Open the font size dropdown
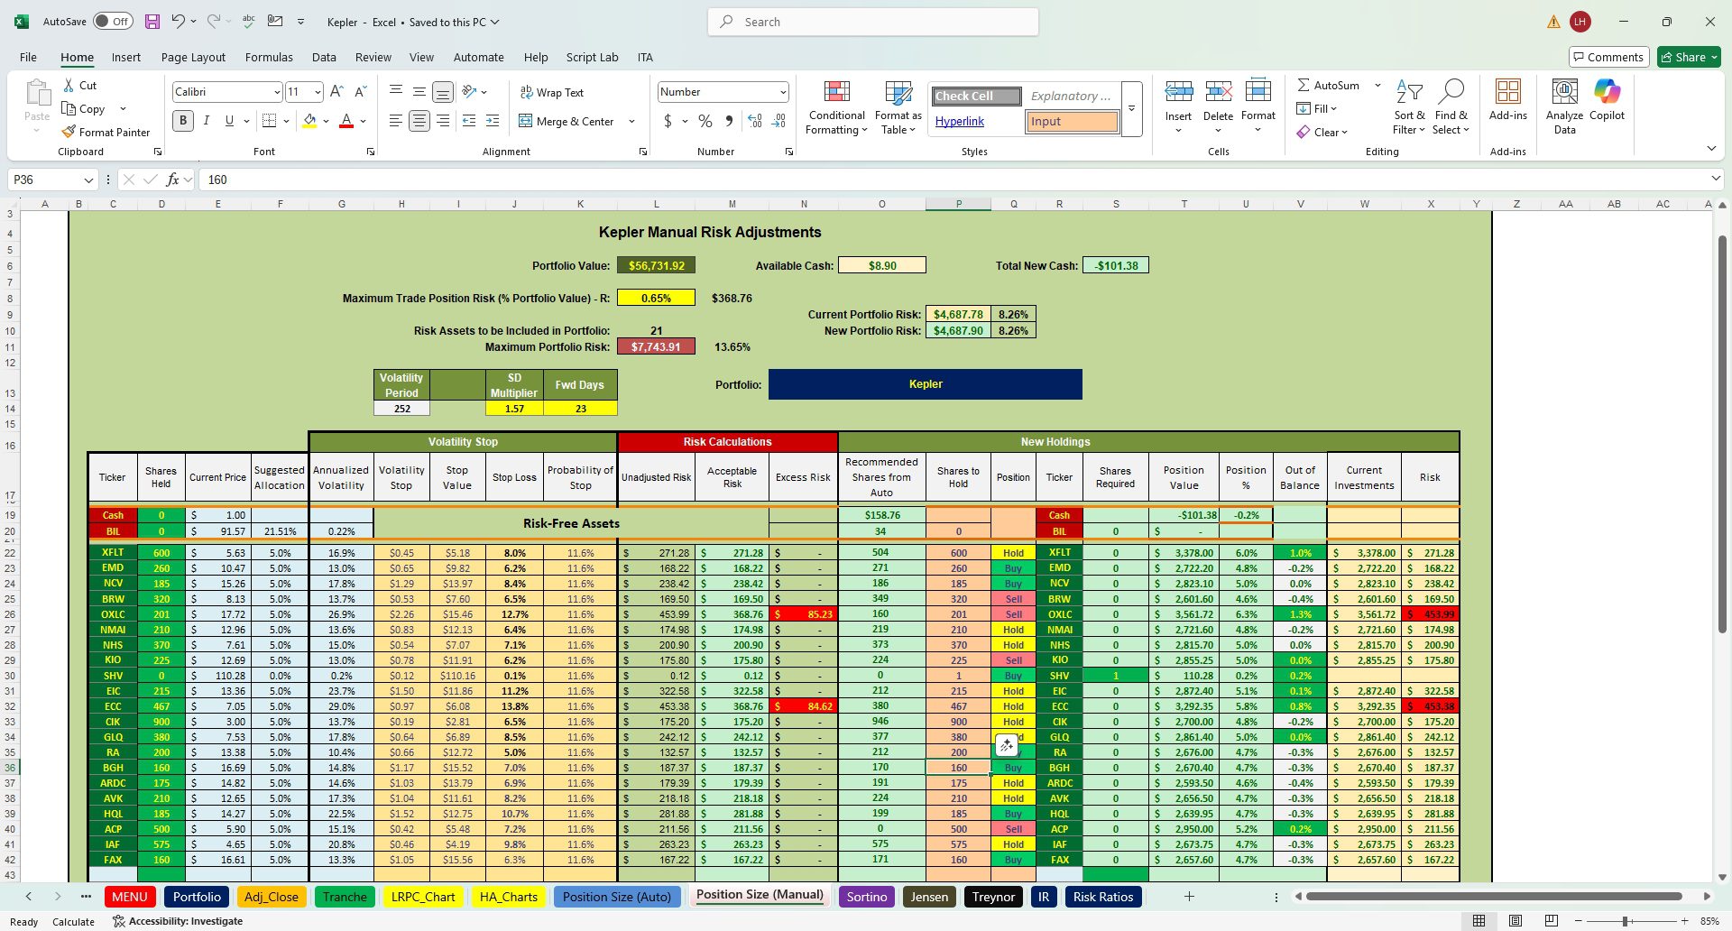 click(316, 91)
